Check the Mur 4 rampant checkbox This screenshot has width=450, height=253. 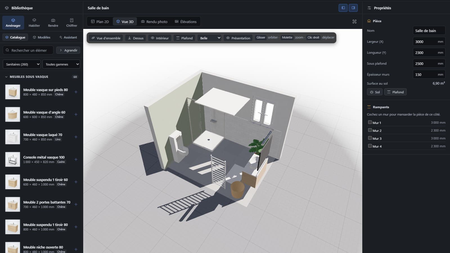pos(370,146)
